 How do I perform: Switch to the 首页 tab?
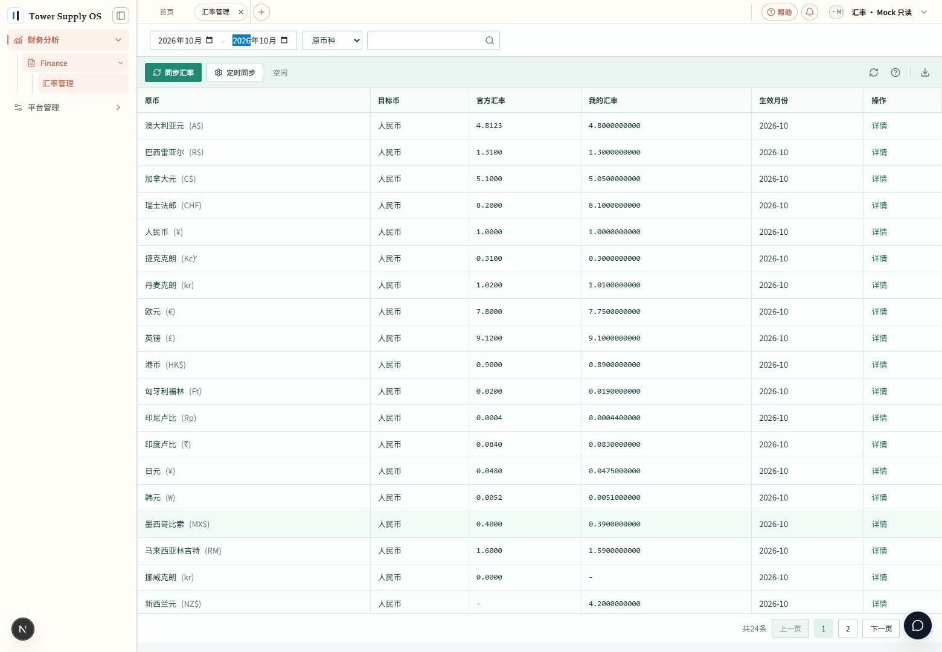click(x=167, y=12)
